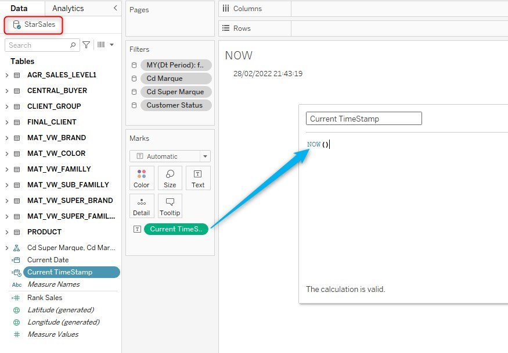Click 'The calculation is valid.' status text
The width and height of the screenshot is (508, 353).
point(345,289)
